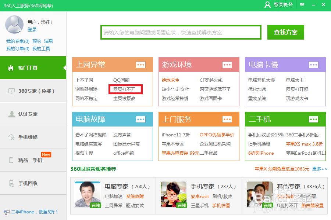Go to 手机回收 sidebar tab

point(33,183)
